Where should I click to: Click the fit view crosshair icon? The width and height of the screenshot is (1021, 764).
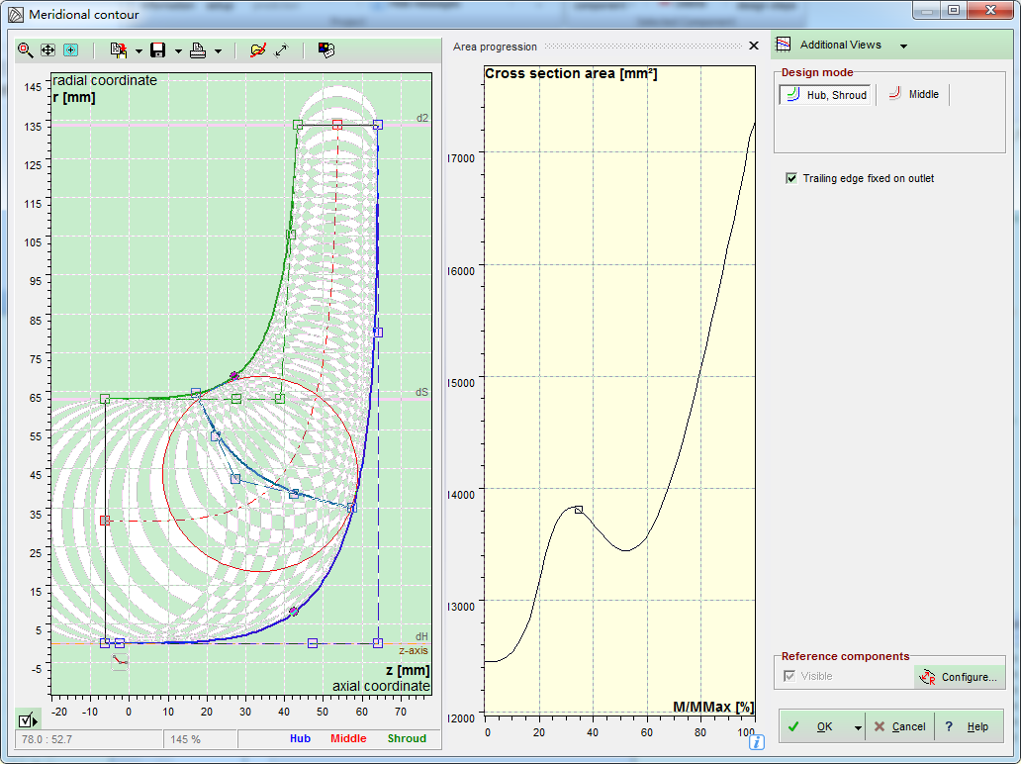tap(70, 50)
